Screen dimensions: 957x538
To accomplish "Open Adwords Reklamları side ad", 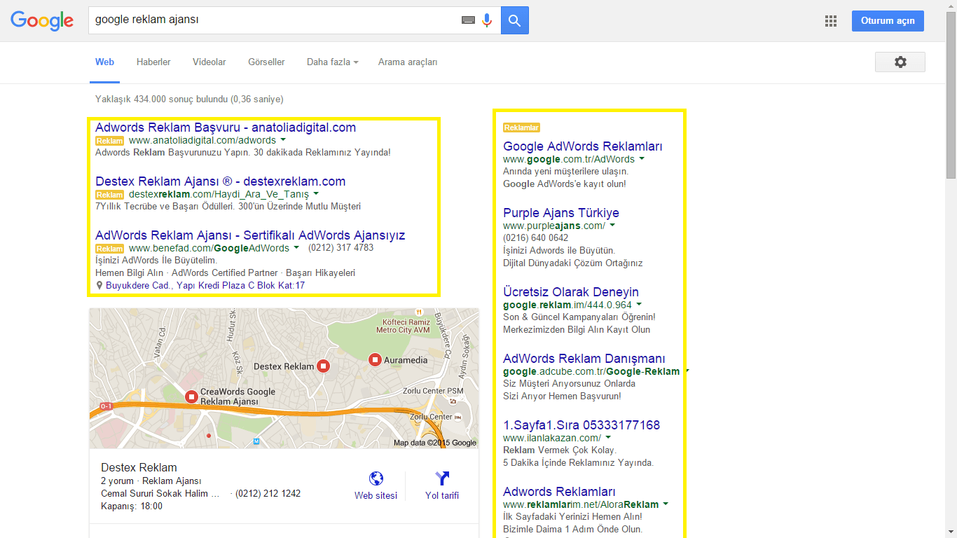I will click(560, 492).
